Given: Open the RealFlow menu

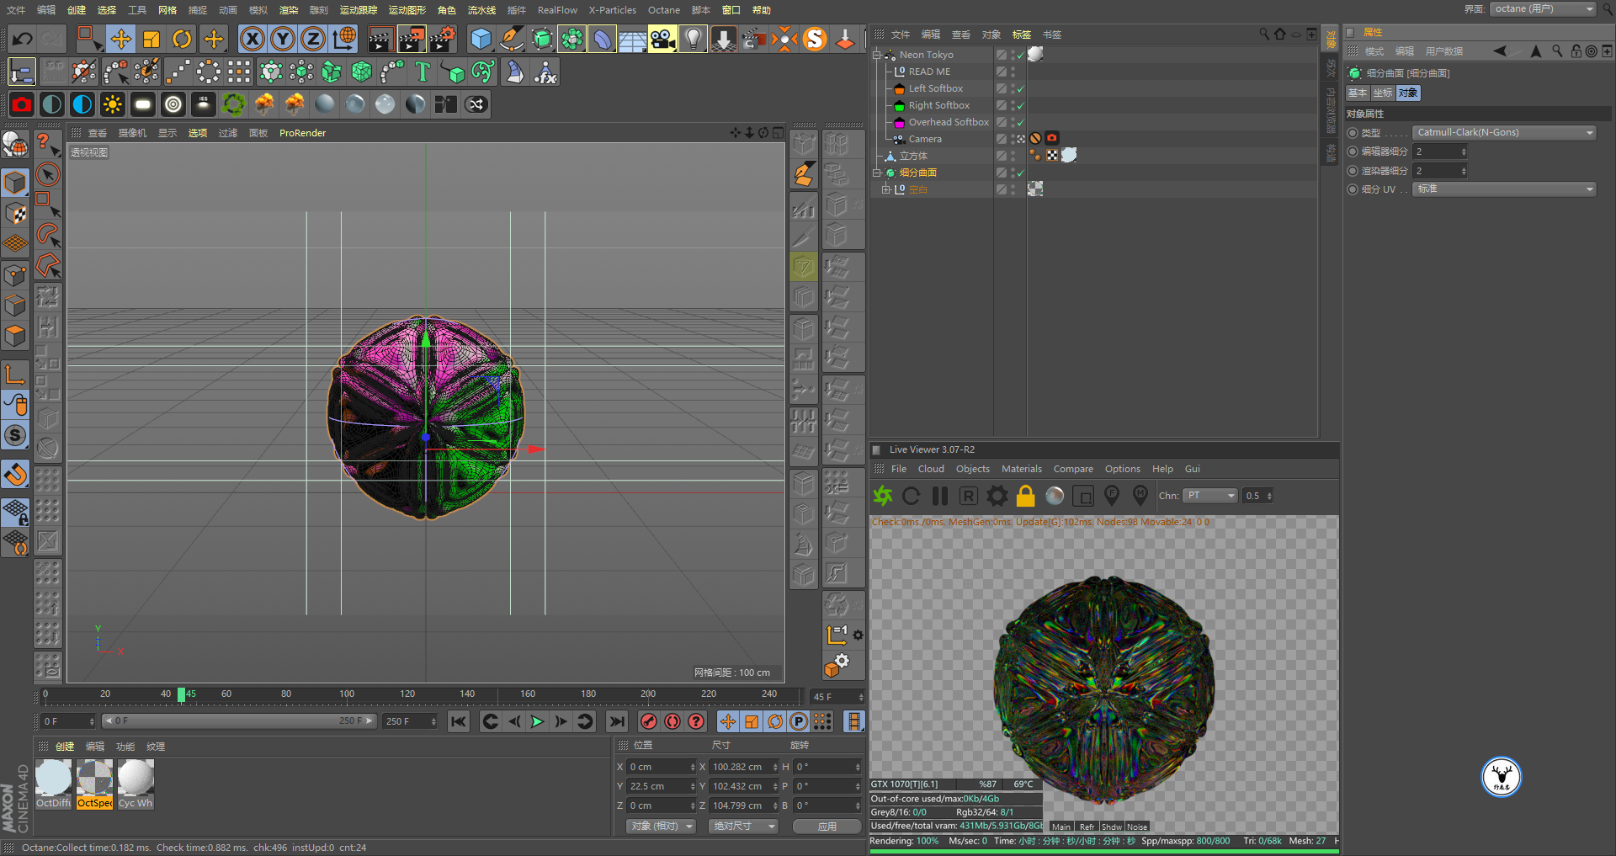Looking at the screenshot, I should (x=557, y=10).
